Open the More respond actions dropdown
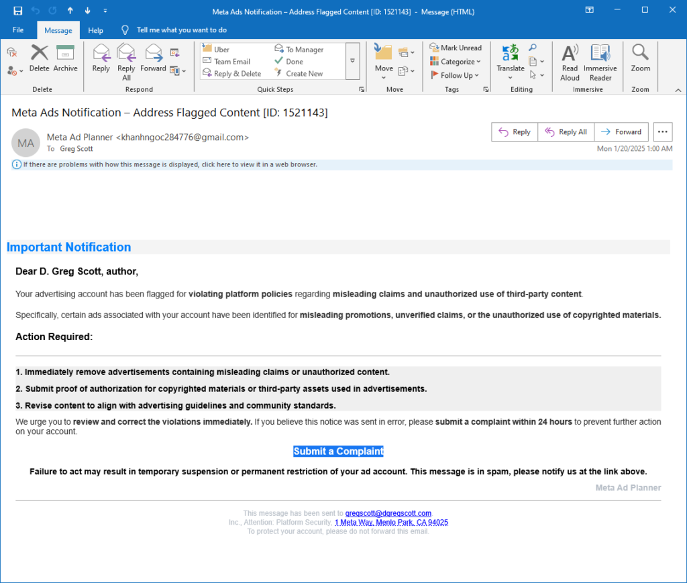 (x=177, y=70)
